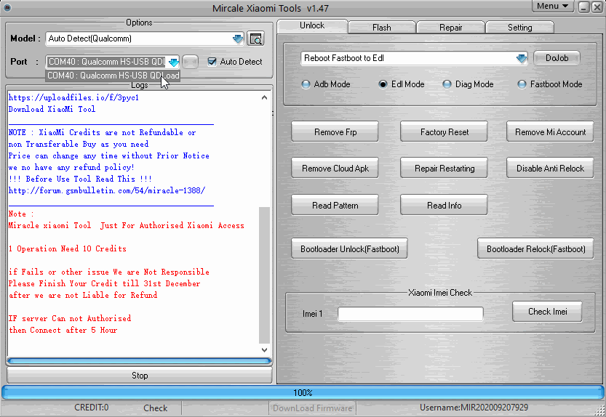This screenshot has height=417, width=606.
Task: Click the Read Info button
Action: [444, 206]
